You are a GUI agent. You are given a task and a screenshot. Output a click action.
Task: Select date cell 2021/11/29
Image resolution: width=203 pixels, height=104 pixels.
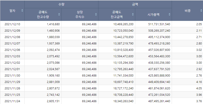click(12, 82)
